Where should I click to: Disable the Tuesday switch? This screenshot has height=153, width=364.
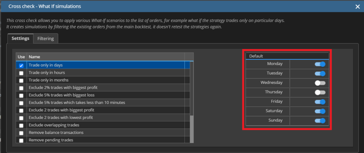pyautogui.click(x=320, y=73)
